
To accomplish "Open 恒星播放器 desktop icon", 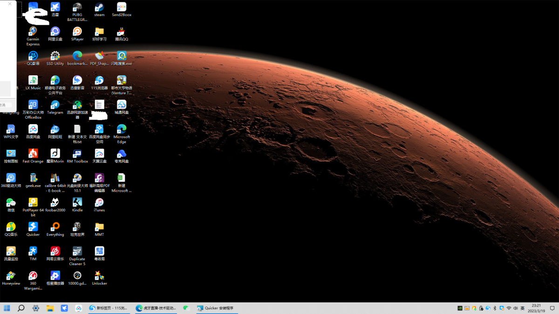I will tap(55, 278).
